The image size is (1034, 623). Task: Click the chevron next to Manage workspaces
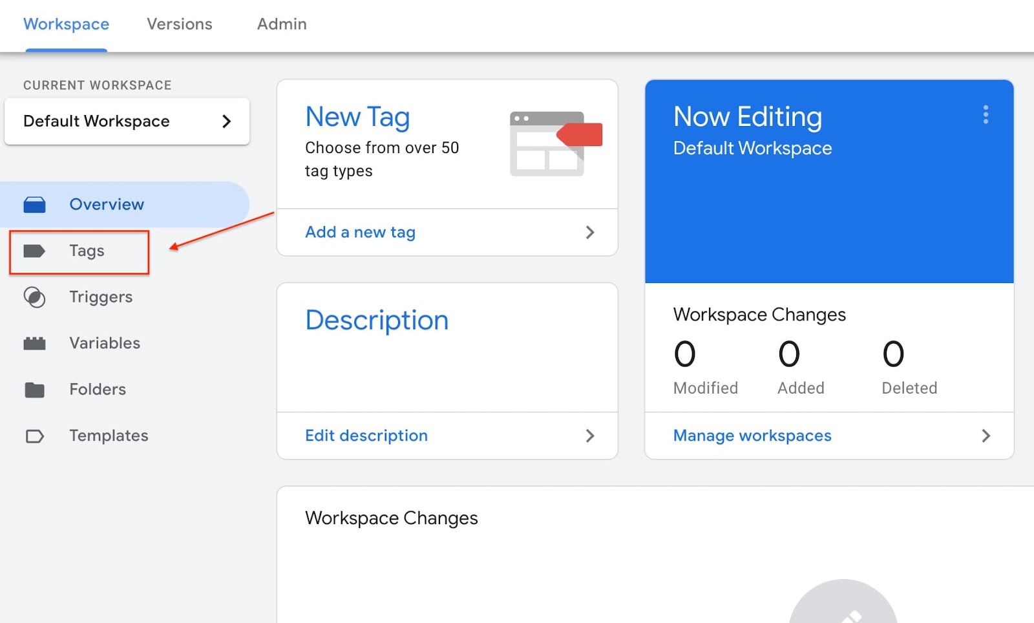(x=986, y=436)
